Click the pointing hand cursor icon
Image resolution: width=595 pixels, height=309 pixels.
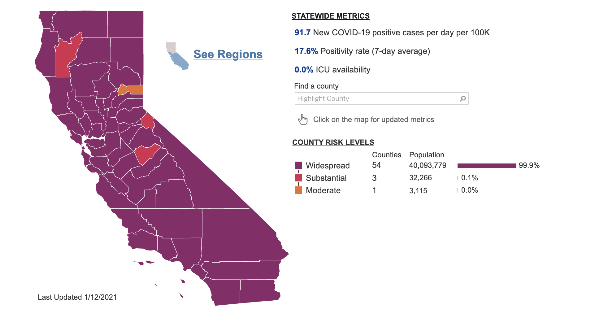(303, 120)
